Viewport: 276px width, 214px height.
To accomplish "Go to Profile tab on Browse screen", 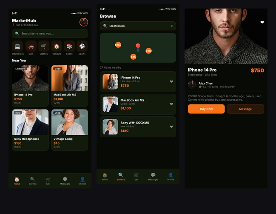I will click(x=171, y=176).
